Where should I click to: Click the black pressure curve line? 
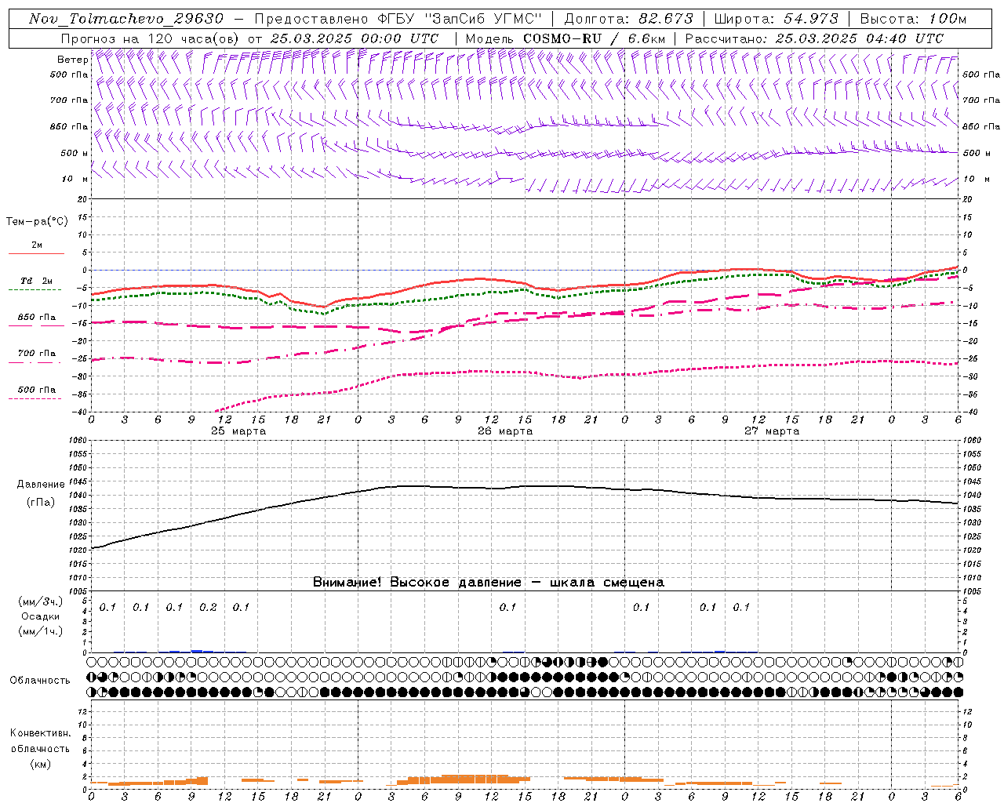525,487
